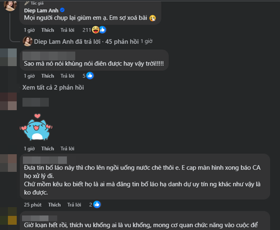Expand 'Xem tất cả 2 phản hồi'
This screenshot has width=280, height=230.
point(53,87)
